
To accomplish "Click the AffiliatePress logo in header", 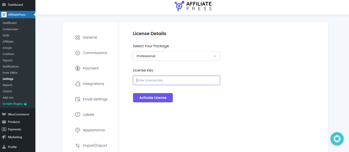I will pos(193,6).
